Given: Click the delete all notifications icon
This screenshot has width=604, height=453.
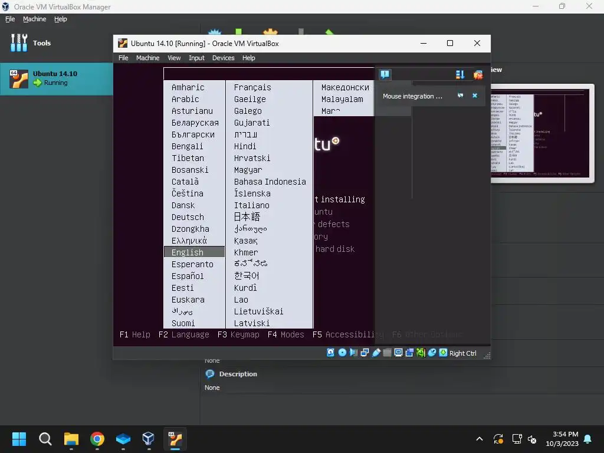Looking at the screenshot, I should [x=478, y=75].
